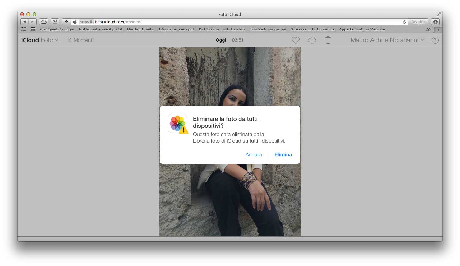Open the Safari Downloads button
460x266 pixels.
[x=435, y=22]
